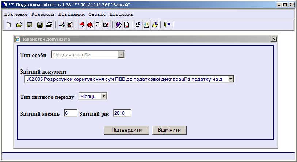Click the Тип особи label
Screen dimensions: 297x162
(33, 55)
